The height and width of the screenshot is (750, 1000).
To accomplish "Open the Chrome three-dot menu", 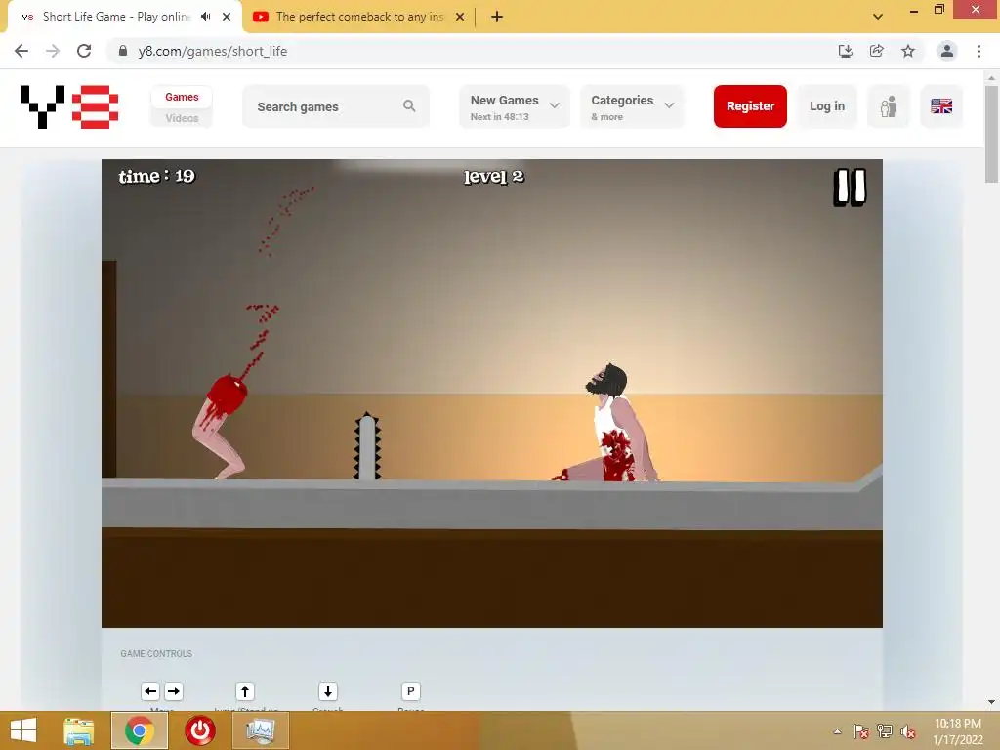I will pyautogui.click(x=979, y=51).
